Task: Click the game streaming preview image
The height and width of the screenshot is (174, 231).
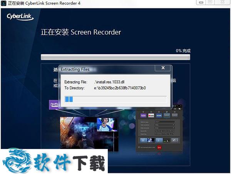Action: [x=89, y=134]
